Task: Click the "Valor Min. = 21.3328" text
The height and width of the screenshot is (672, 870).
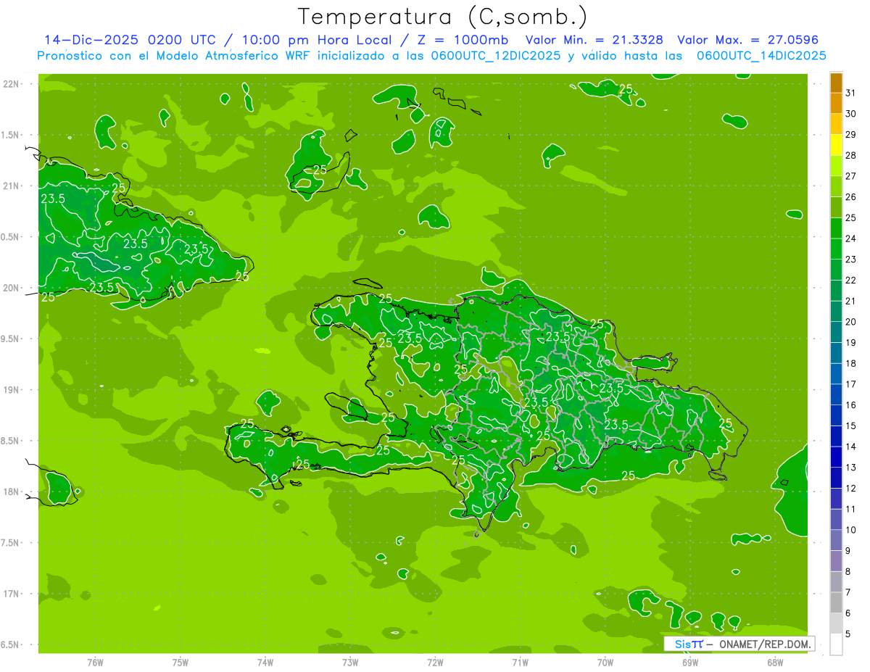Action: (x=594, y=40)
